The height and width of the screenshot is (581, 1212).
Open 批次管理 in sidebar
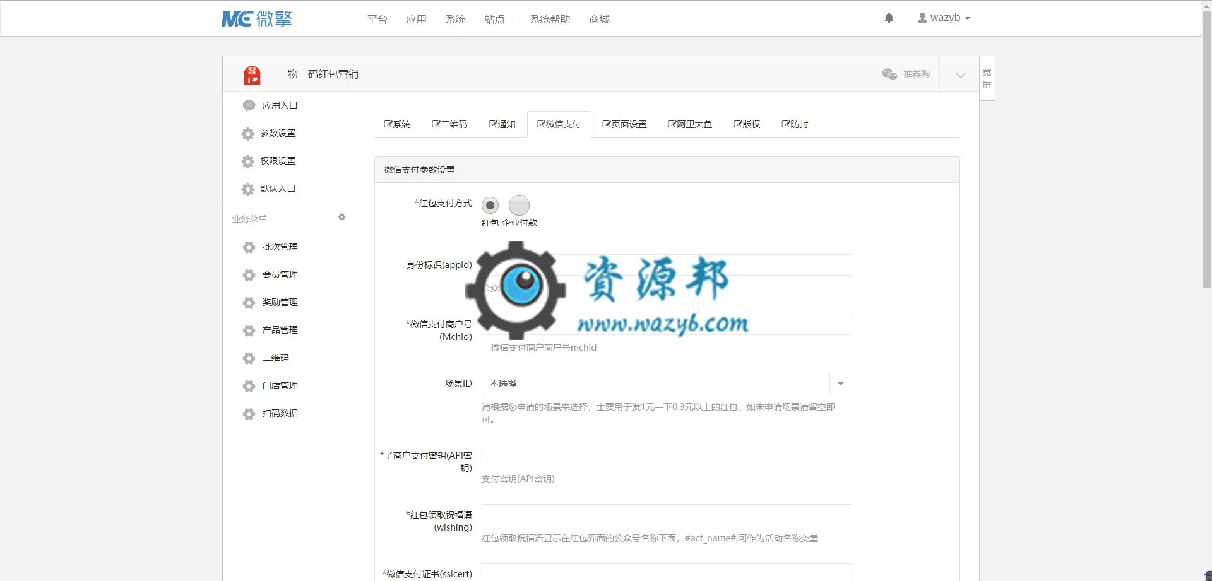click(280, 247)
